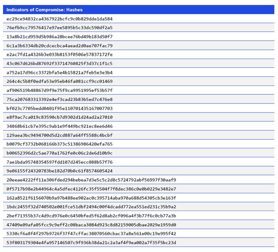The width and height of the screenshot is (278, 252).
Task: Select the hash starting with 76efb9cc79576417
Action: (61, 28)
